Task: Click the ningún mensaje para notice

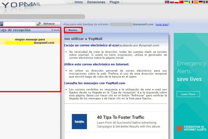Action: coord(30,41)
